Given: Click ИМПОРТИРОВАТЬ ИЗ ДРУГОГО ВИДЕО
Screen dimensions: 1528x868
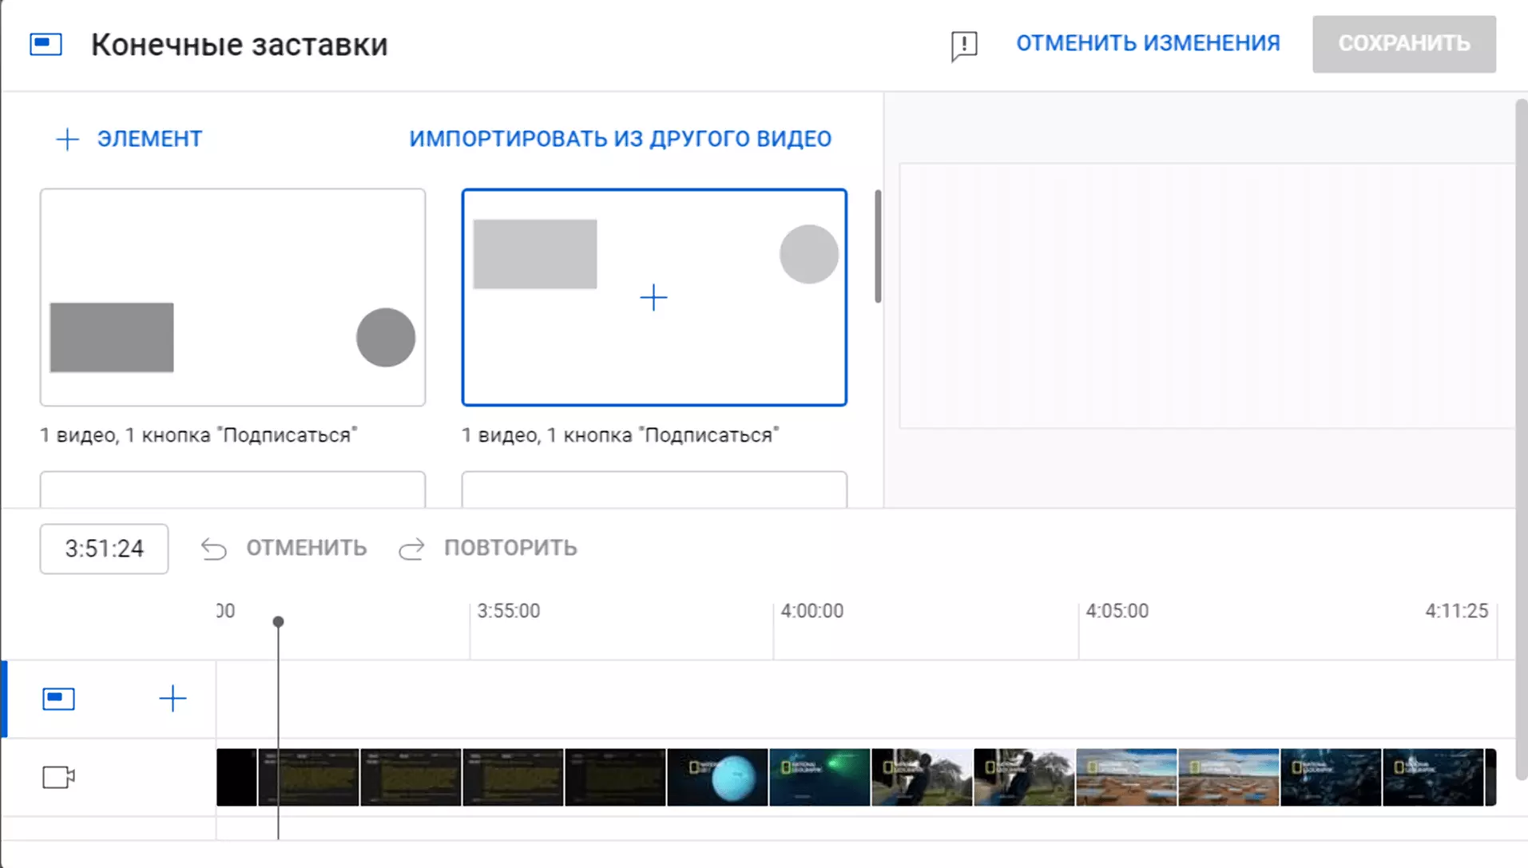Looking at the screenshot, I should 621,139.
